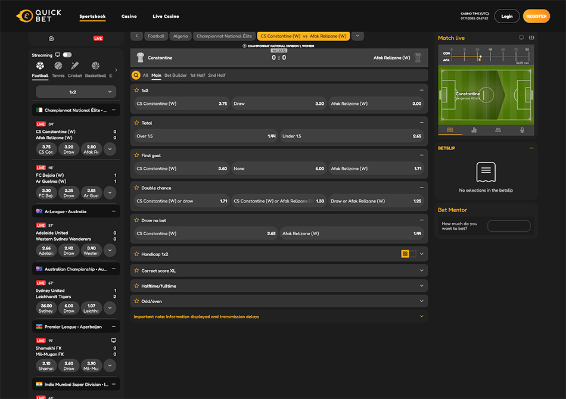The image size is (566, 399).
Task: Bet on Draw at 3.20 odds in main 1x2 market
Action: pyautogui.click(x=279, y=104)
